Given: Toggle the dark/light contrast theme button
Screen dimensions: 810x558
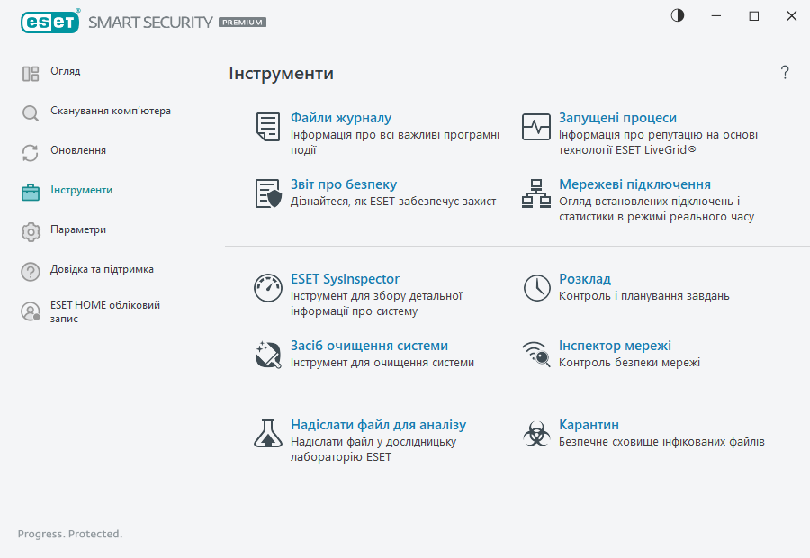Looking at the screenshot, I should tap(677, 15).
